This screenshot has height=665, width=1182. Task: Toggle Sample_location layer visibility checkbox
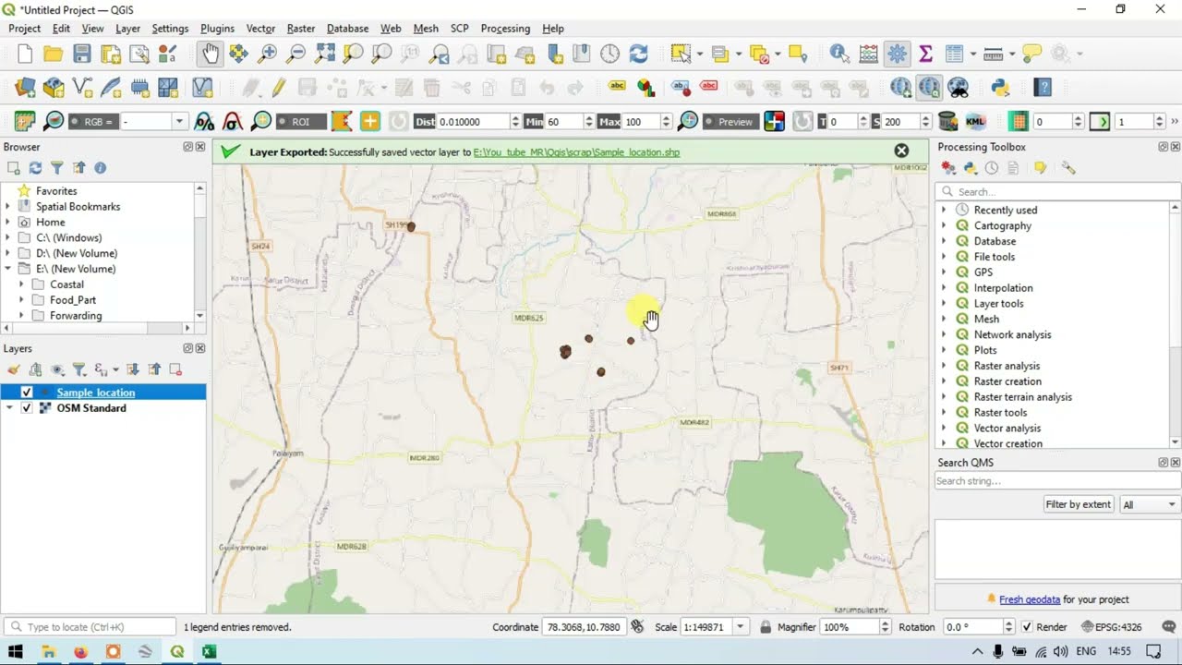27,393
